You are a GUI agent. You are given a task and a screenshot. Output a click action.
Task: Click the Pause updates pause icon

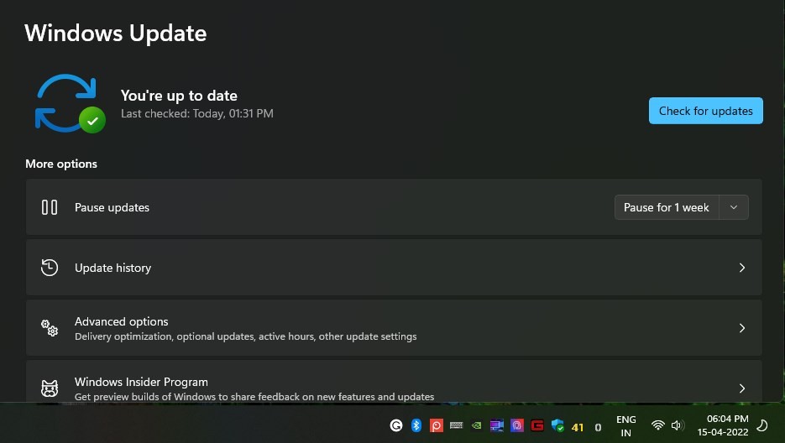click(x=49, y=207)
